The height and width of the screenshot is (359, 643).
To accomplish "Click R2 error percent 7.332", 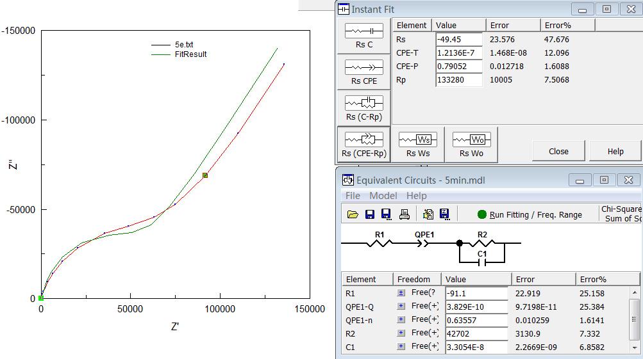I will coord(590,333).
